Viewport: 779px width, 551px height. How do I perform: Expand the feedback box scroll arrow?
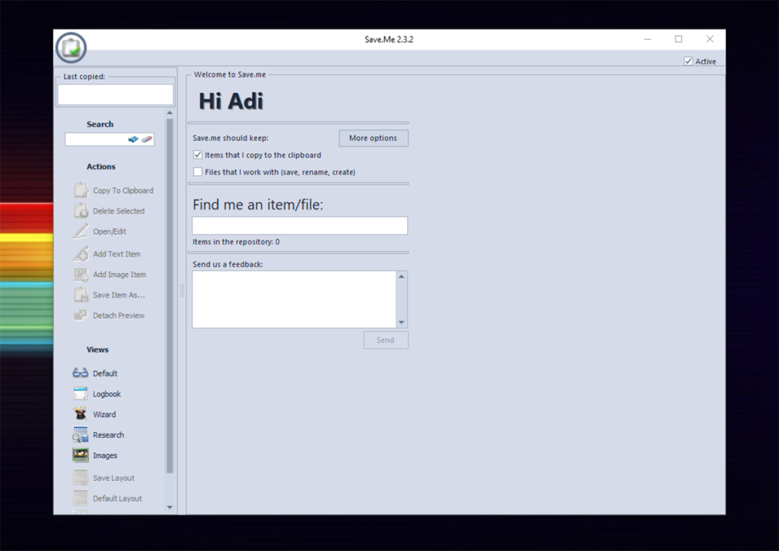(402, 320)
